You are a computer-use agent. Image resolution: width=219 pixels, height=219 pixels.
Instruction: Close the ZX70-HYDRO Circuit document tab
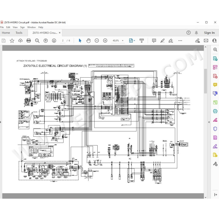point(60,33)
